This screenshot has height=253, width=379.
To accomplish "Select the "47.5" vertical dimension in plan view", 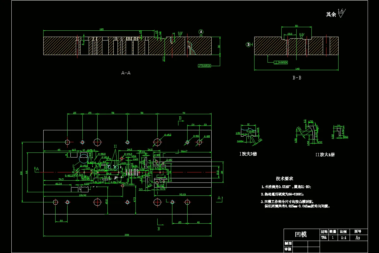I will 135,200.
